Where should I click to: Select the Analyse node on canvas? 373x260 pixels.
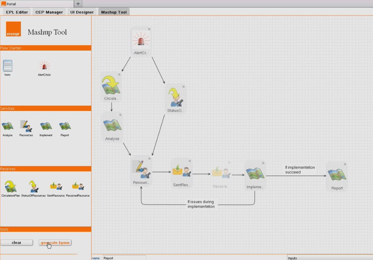pyautogui.click(x=112, y=127)
